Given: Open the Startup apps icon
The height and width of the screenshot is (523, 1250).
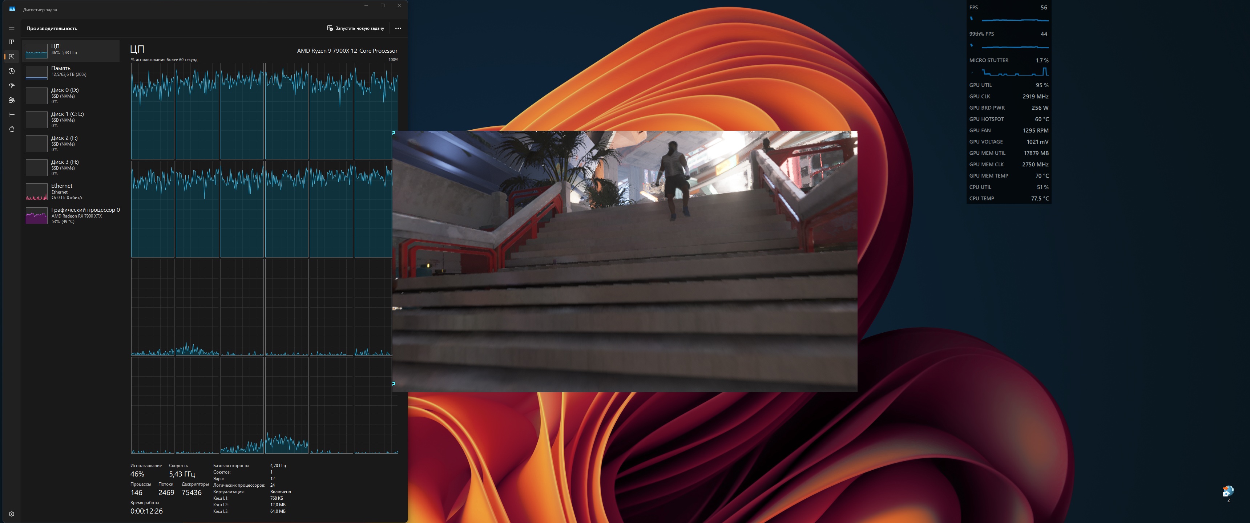Looking at the screenshot, I should point(12,86).
